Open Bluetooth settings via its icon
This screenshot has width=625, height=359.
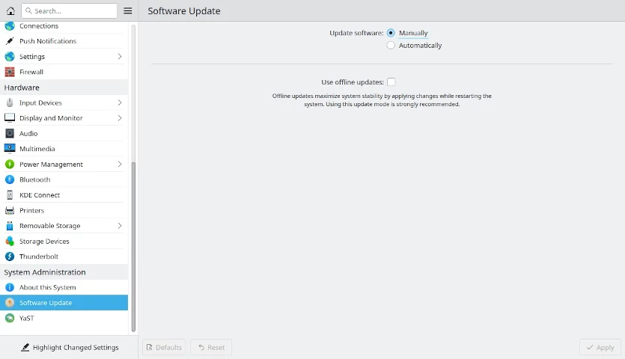[x=10, y=179]
